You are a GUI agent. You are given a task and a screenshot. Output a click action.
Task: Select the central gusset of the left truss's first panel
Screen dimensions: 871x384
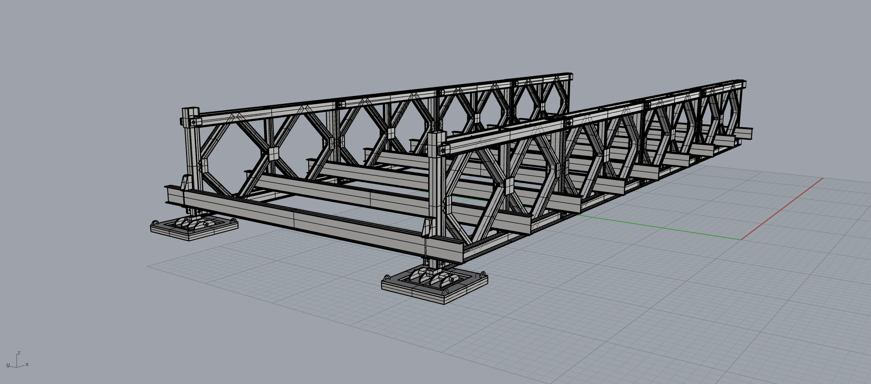point(273,153)
